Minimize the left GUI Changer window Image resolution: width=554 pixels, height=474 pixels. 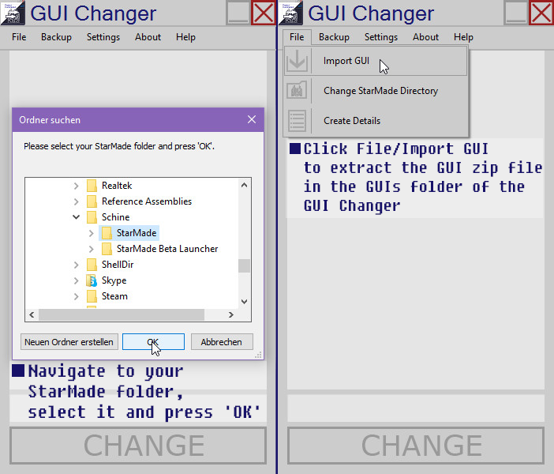click(x=238, y=13)
